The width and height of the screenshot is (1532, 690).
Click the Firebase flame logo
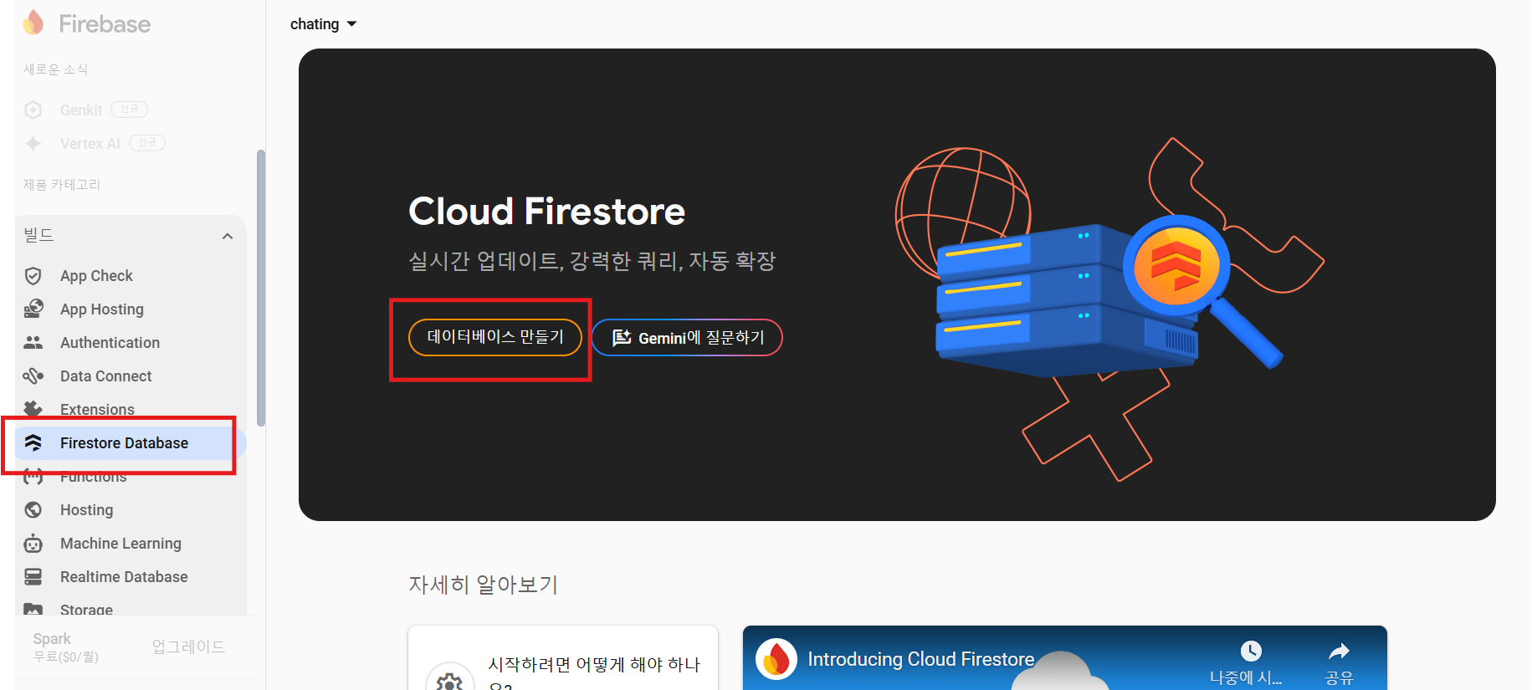pos(33,23)
